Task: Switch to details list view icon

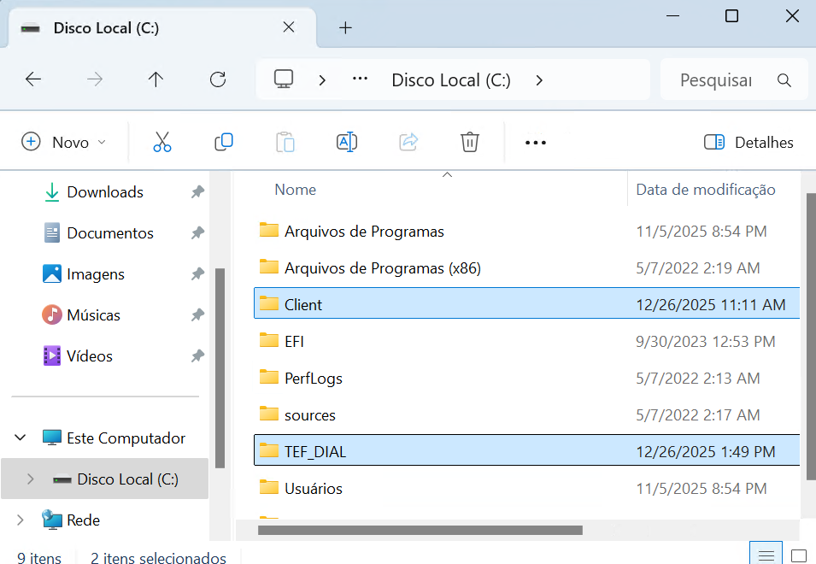Action: [766, 555]
